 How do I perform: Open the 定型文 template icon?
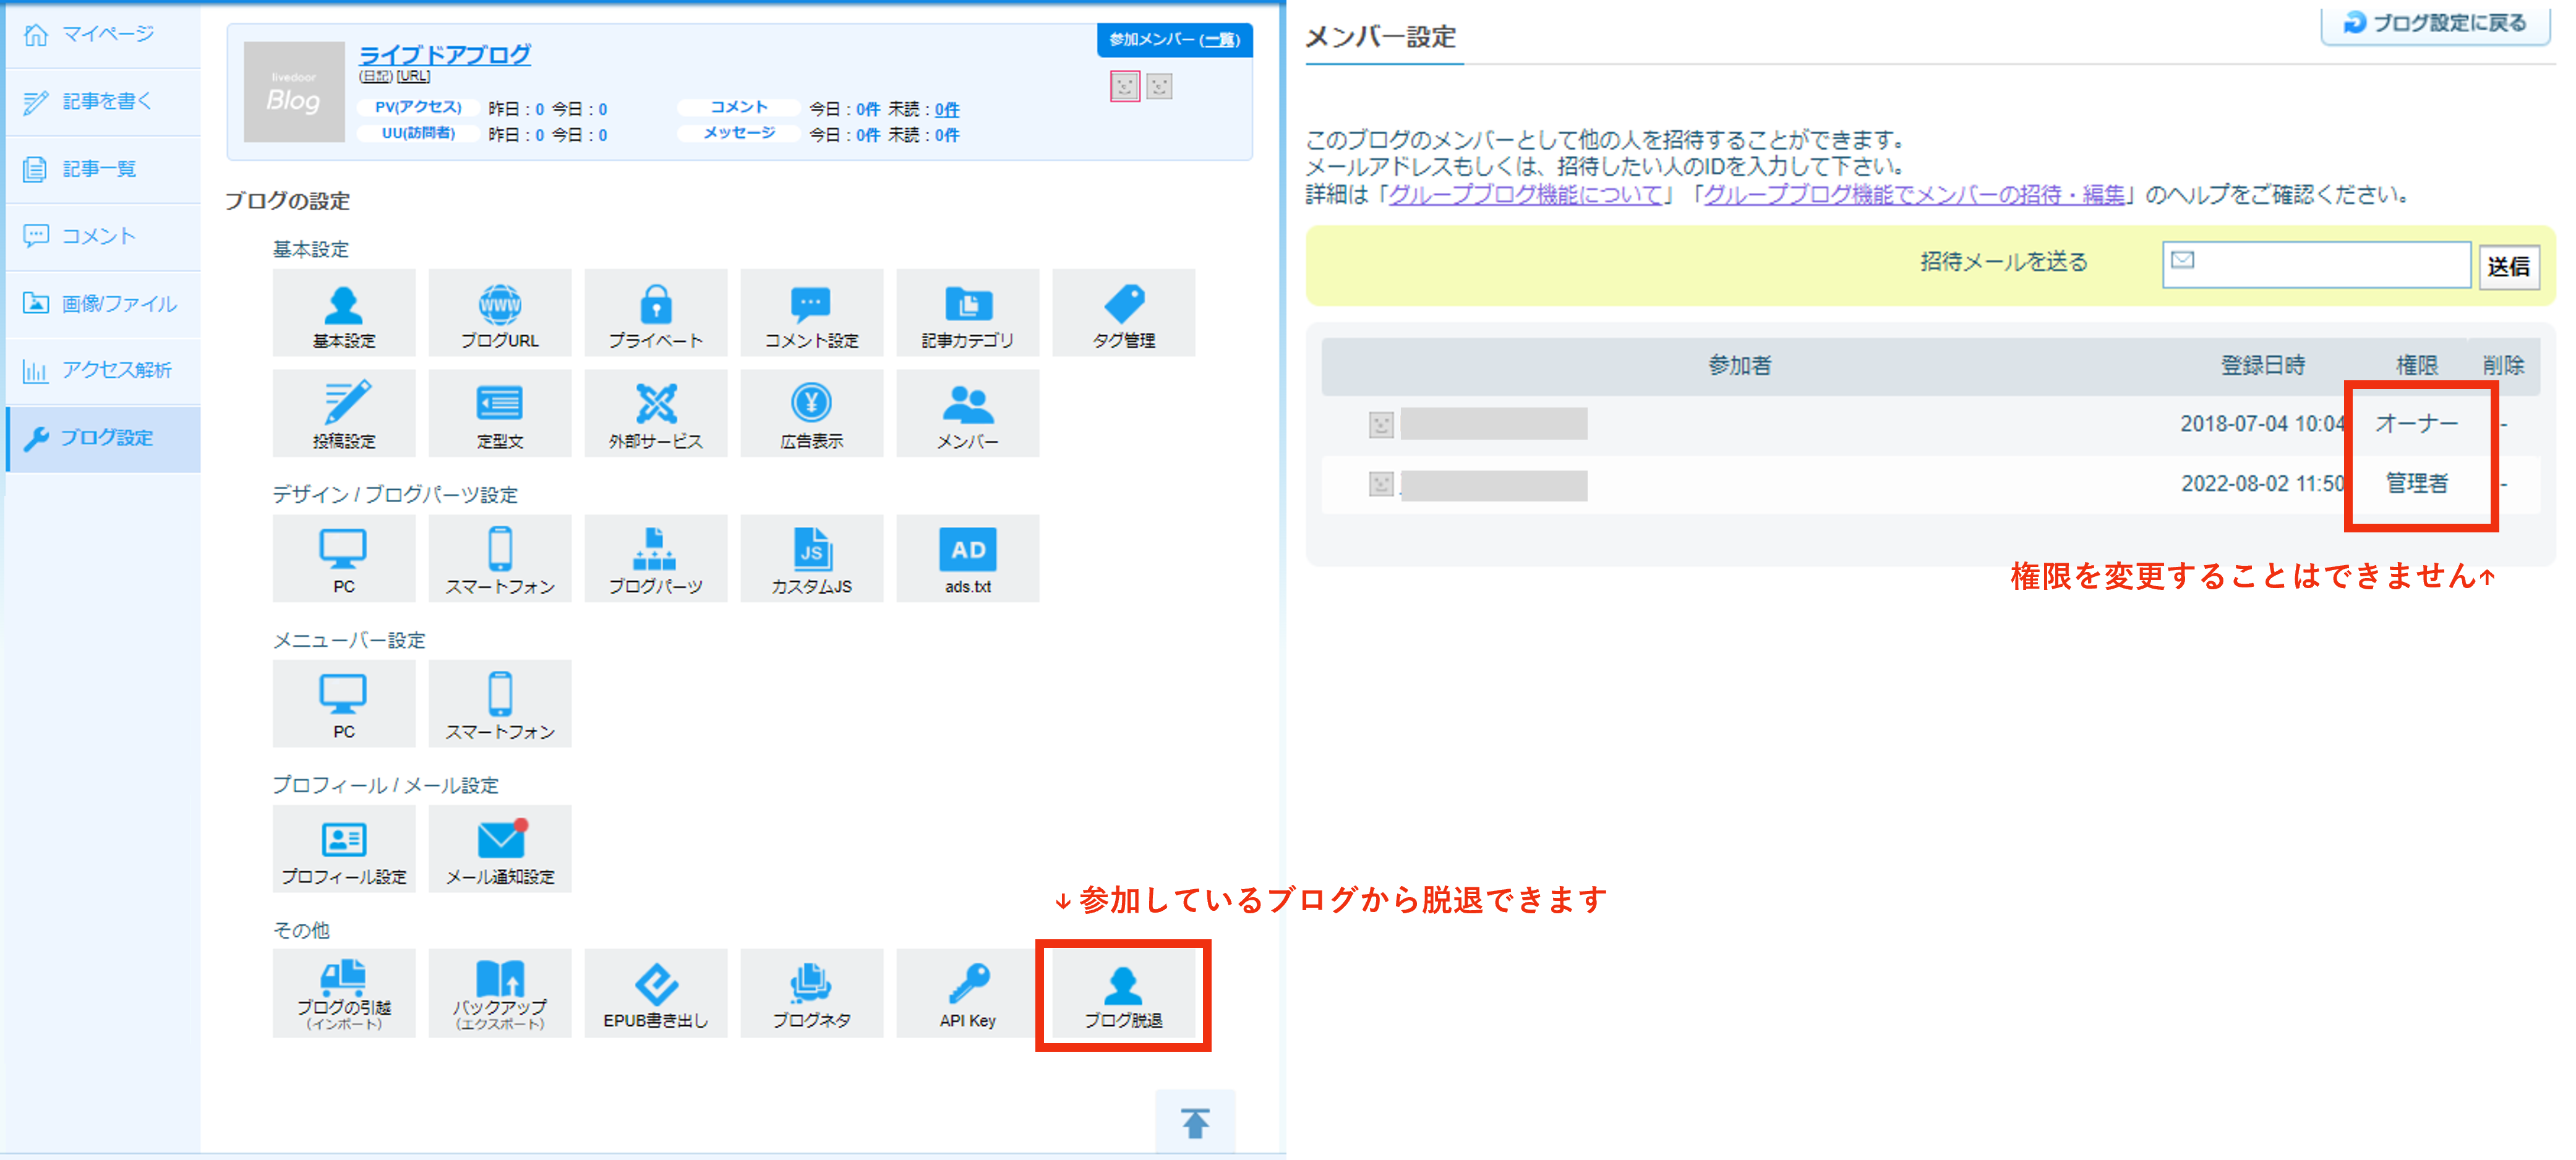click(x=499, y=413)
